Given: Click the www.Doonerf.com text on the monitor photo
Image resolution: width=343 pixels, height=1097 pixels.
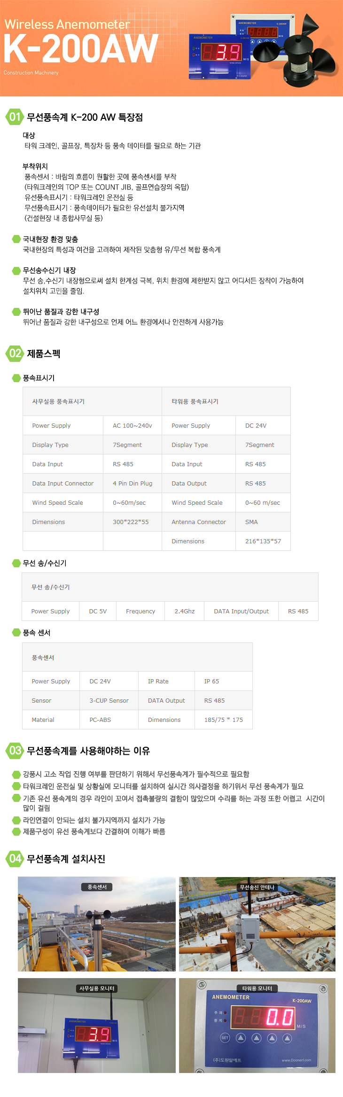Looking at the screenshot, I should click(296, 1060).
